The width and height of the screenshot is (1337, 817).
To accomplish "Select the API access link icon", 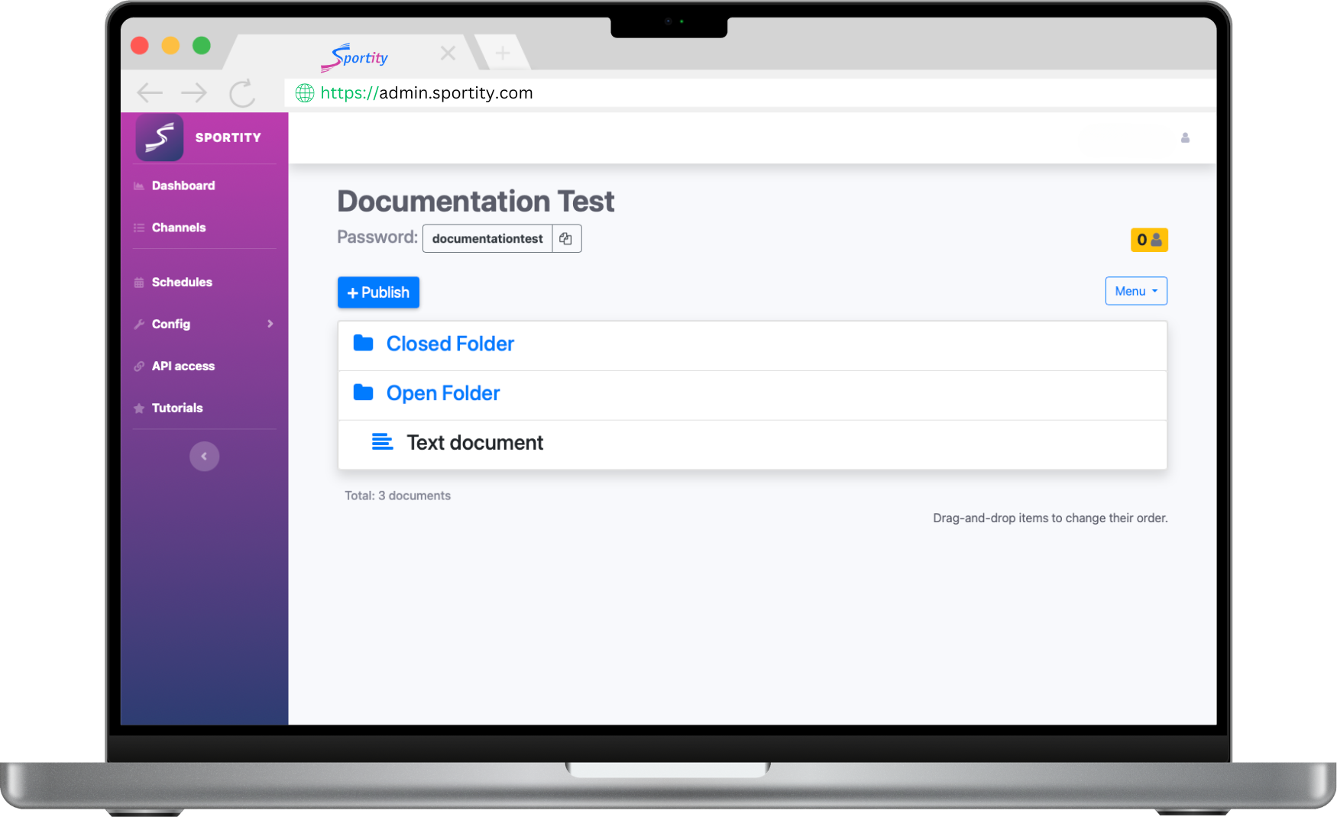I will [x=139, y=366].
